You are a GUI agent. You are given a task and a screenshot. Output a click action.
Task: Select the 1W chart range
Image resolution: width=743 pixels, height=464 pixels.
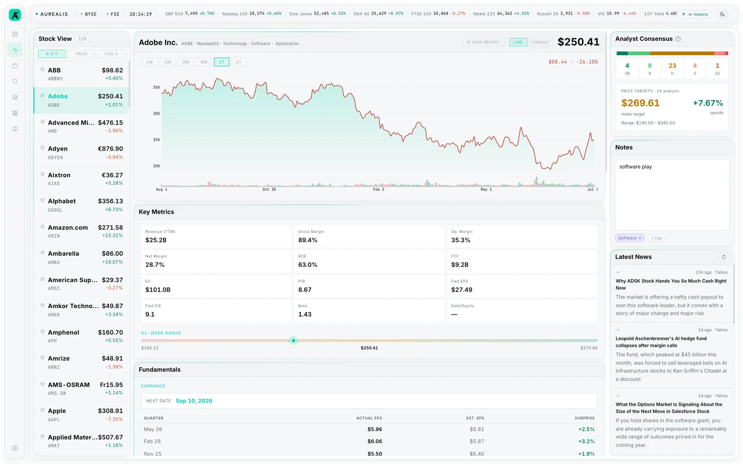point(150,62)
